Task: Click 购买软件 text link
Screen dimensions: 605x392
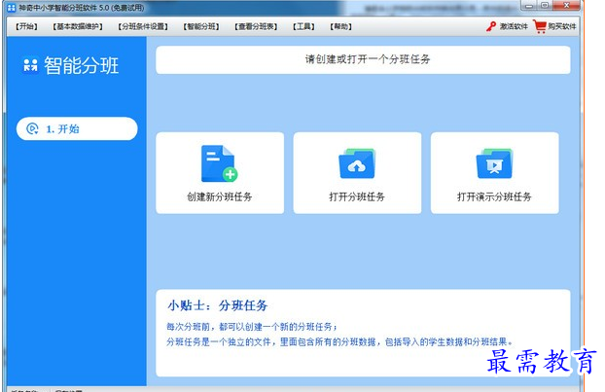Action: coord(562,26)
